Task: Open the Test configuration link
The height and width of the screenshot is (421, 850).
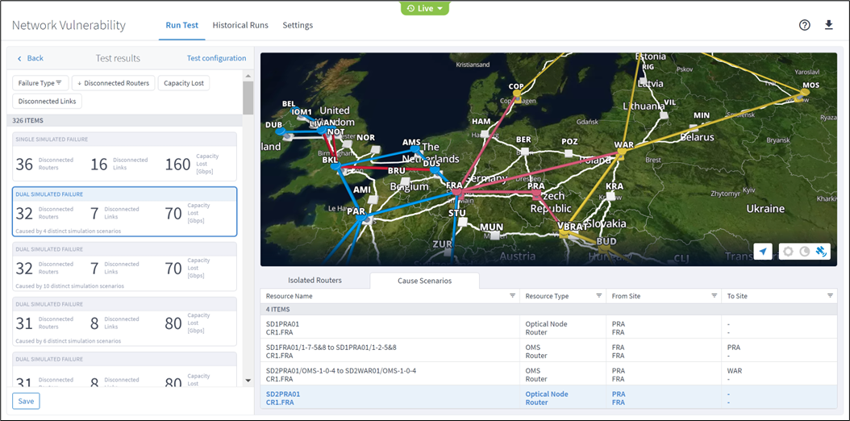Action: 216,58
